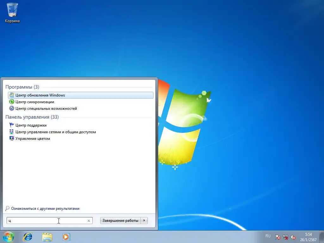Open Windows Media Player from the taskbar
This screenshot has width=324, height=243.
click(66, 237)
